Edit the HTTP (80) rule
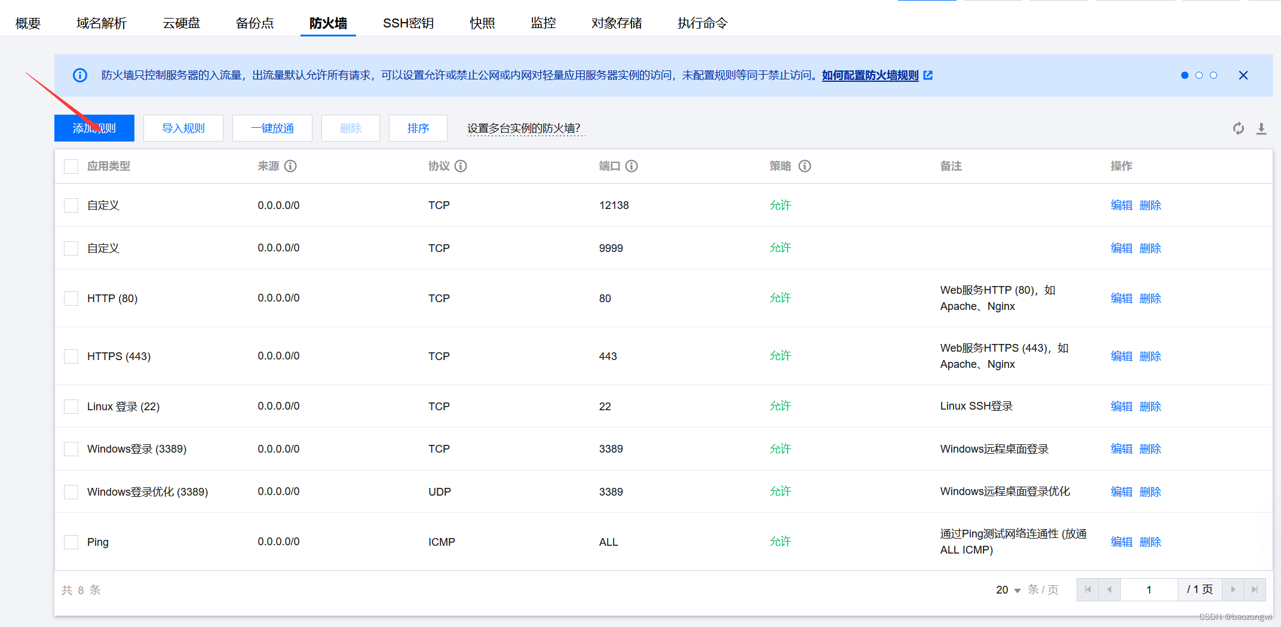This screenshot has height=627, width=1281. (1121, 299)
